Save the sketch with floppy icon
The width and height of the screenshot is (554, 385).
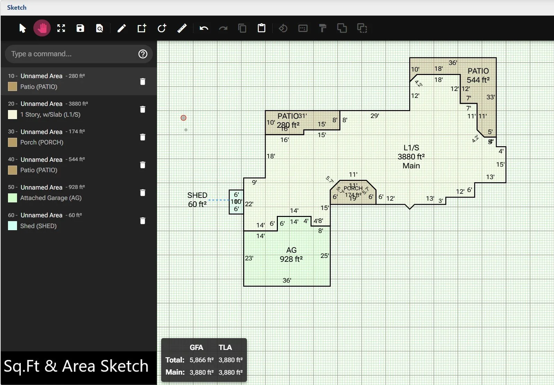[x=80, y=28]
